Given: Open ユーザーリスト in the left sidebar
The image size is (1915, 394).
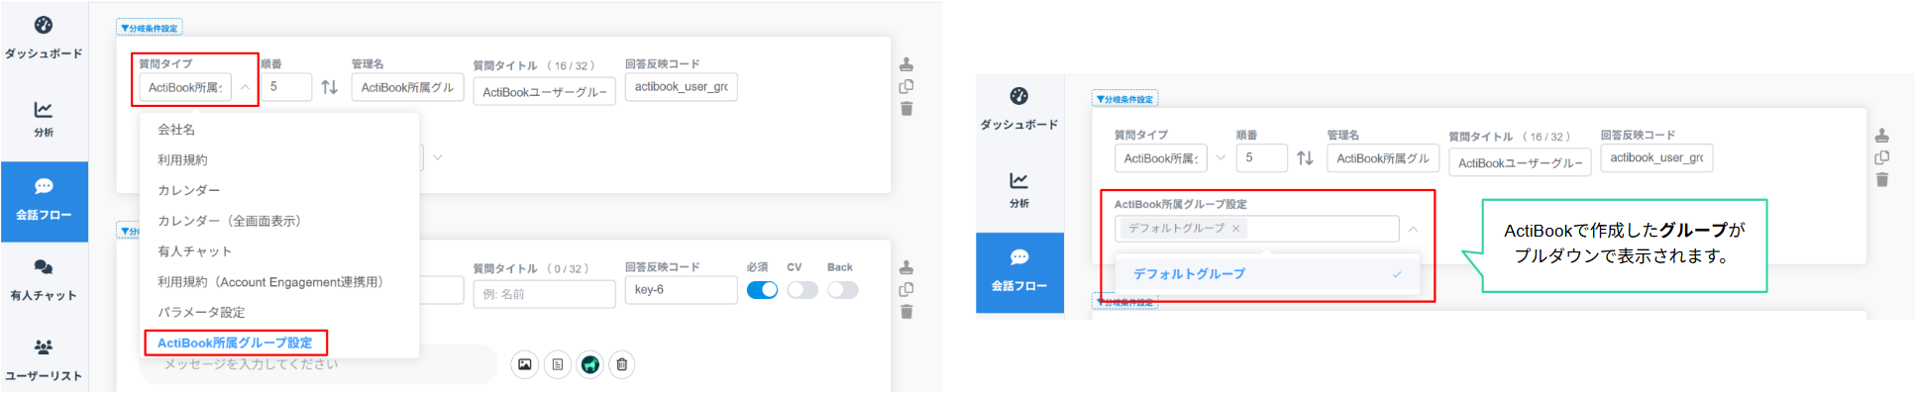Looking at the screenshot, I should click(x=44, y=360).
